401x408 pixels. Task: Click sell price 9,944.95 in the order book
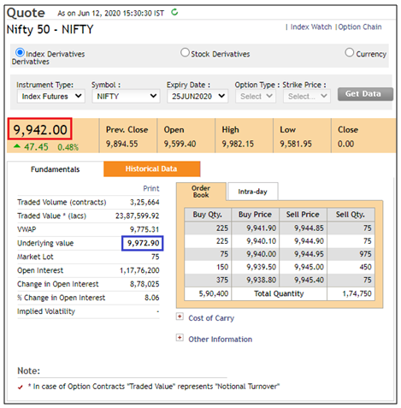pos(309,254)
